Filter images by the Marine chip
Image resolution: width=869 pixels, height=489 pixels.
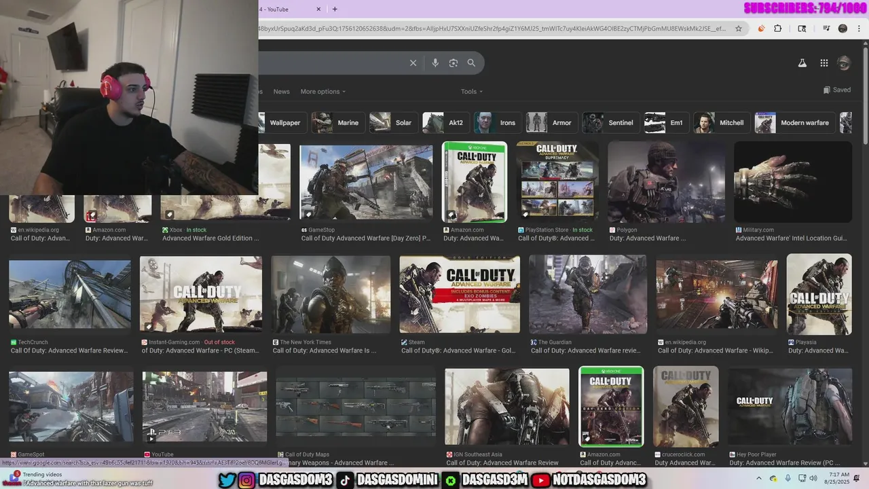pyautogui.click(x=337, y=123)
